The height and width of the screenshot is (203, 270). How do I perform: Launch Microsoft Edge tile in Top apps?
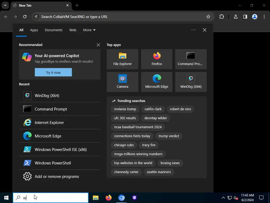click(x=157, y=82)
